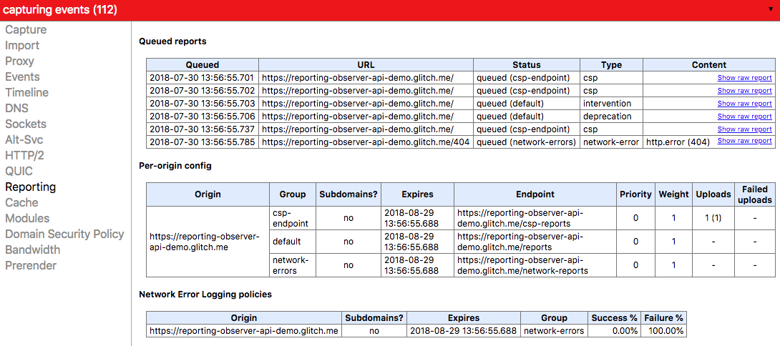Open the QUIC section

(19, 172)
